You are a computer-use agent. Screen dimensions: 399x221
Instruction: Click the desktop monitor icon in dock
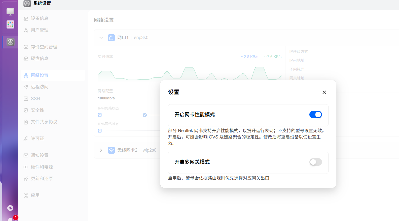pyautogui.click(x=10, y=12)
